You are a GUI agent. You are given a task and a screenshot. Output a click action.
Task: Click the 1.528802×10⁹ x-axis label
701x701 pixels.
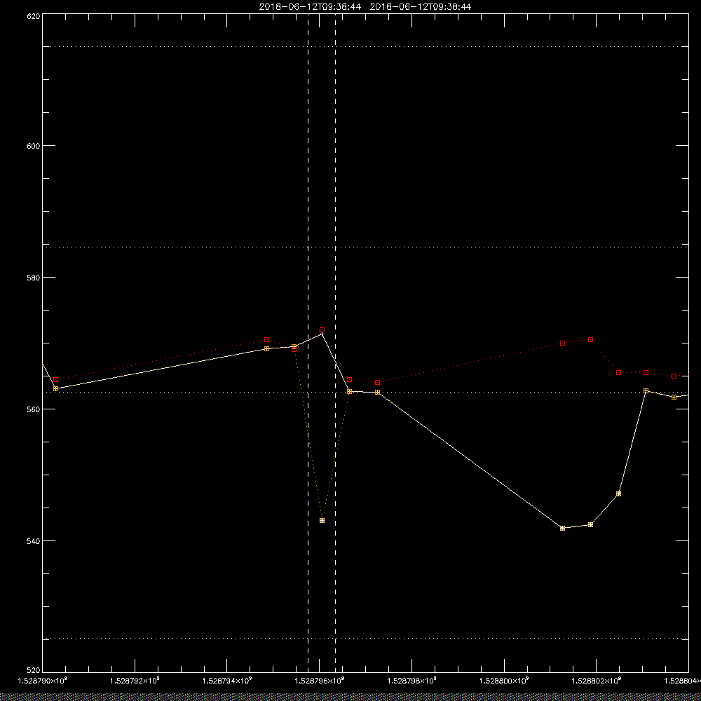coord(597,681)
